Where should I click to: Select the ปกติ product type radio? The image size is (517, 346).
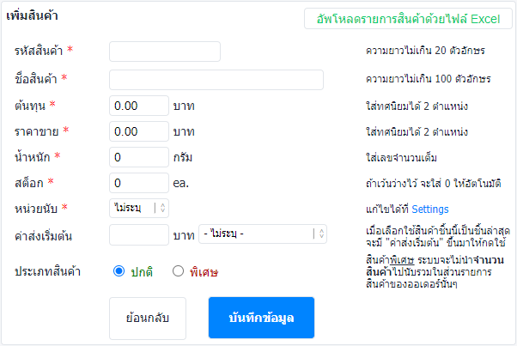(119, 271)
